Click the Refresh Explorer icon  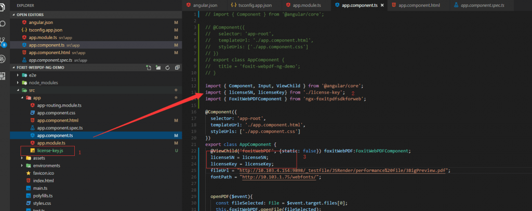[167, 68]
